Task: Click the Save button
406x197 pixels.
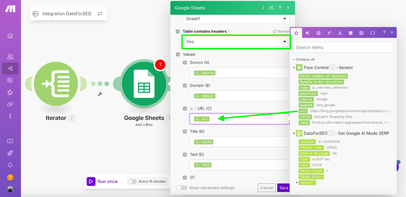Action: [x=283, y=188]
